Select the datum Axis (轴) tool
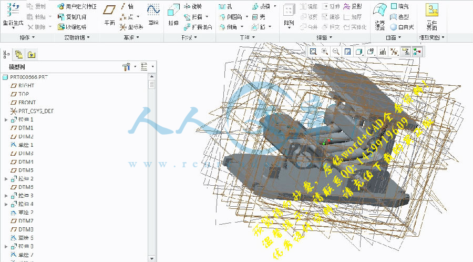473x262 pixels. 127,6
